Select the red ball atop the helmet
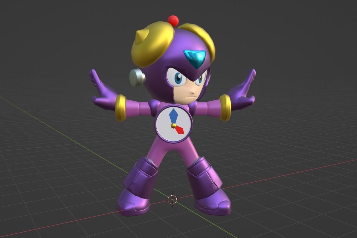 [x=173, y=21]
